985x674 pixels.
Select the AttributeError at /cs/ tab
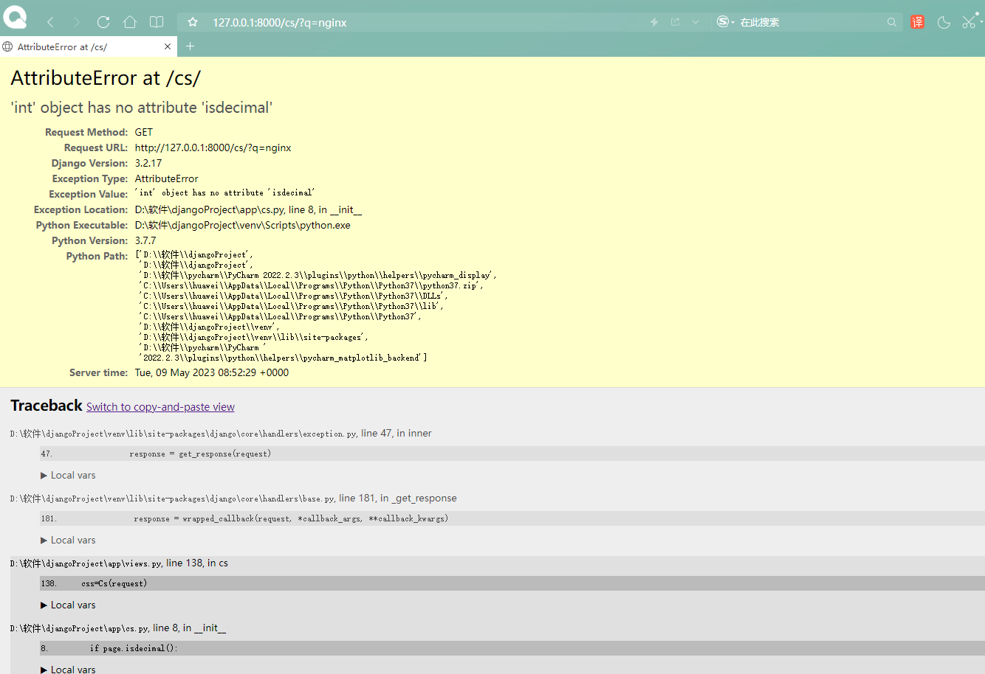pyautogui.click(x=89, y=46)
